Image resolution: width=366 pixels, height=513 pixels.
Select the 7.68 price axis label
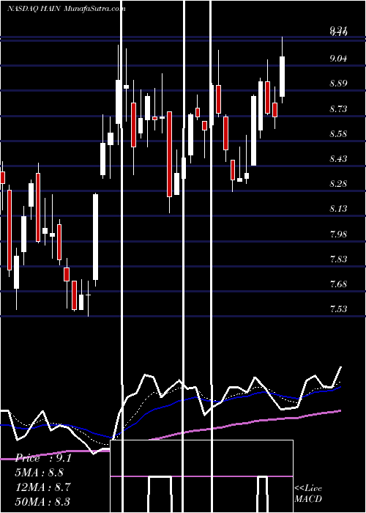point(338,284)
